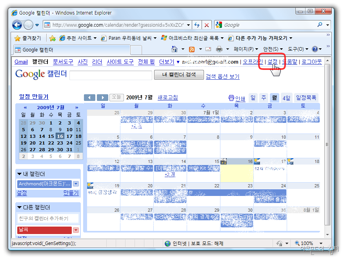Screen dimensions: 342x258
Task: Click the Read Mail envelope icon
Action: click(208, 49)
